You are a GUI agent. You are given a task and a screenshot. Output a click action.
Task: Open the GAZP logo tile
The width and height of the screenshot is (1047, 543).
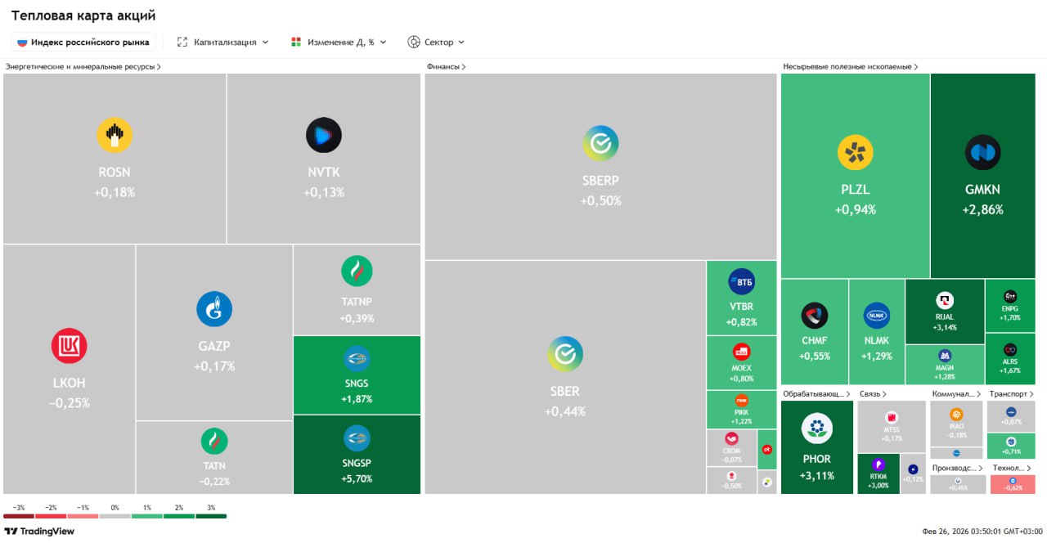pos(214,309)
